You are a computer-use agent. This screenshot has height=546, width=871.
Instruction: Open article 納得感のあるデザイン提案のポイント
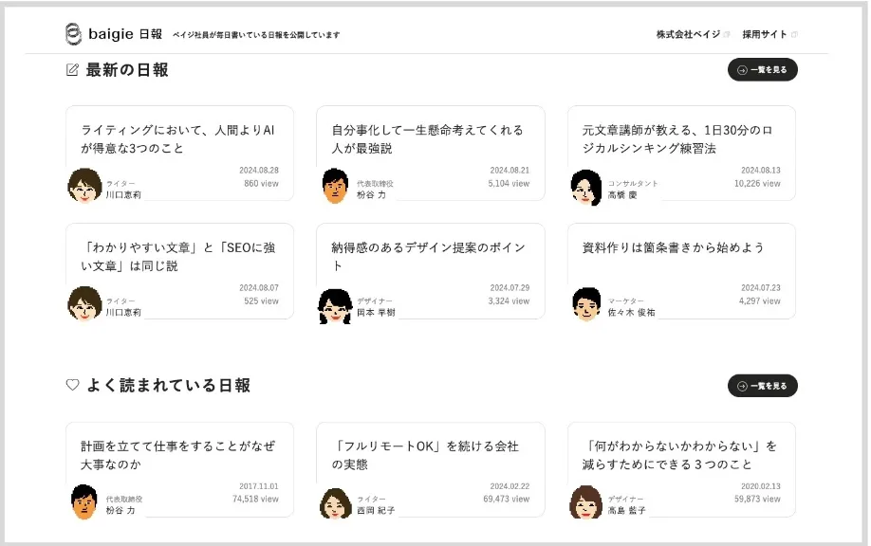(427, 256)
